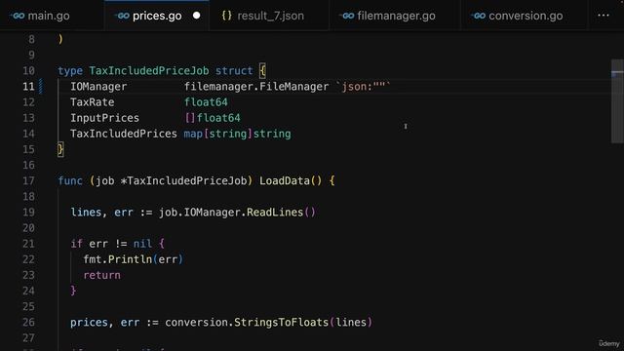Viewport: 624px width, 351px height.
Task: Click the LoadData method name
Action: coord(285,180)
